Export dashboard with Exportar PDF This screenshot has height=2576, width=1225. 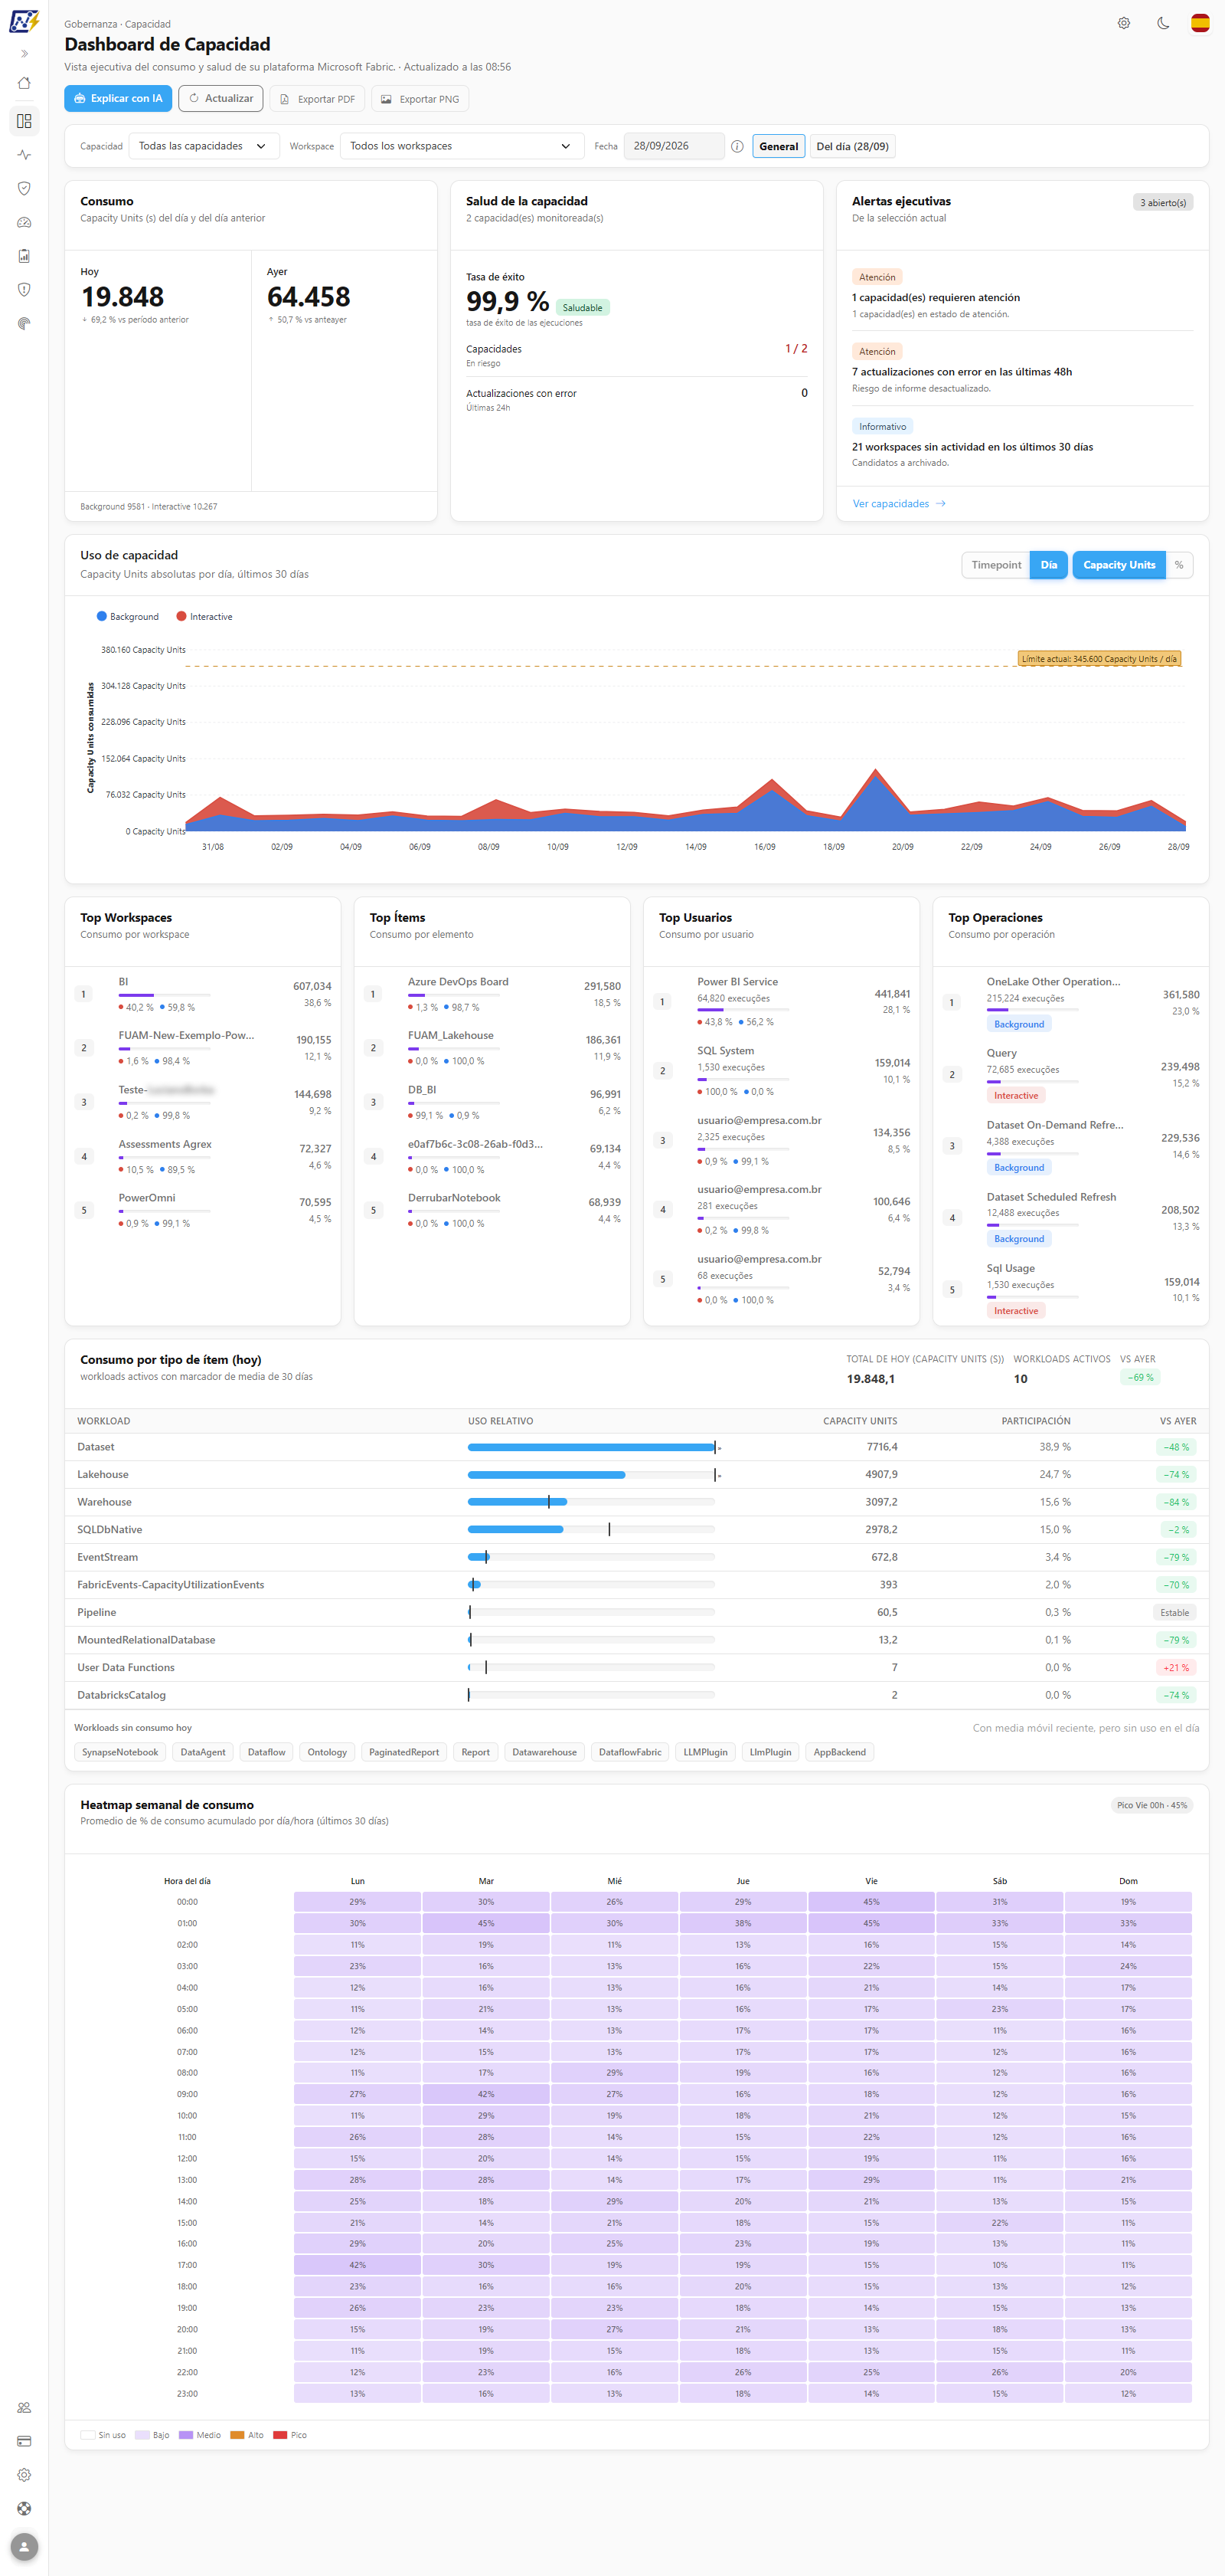pos(318,99)
